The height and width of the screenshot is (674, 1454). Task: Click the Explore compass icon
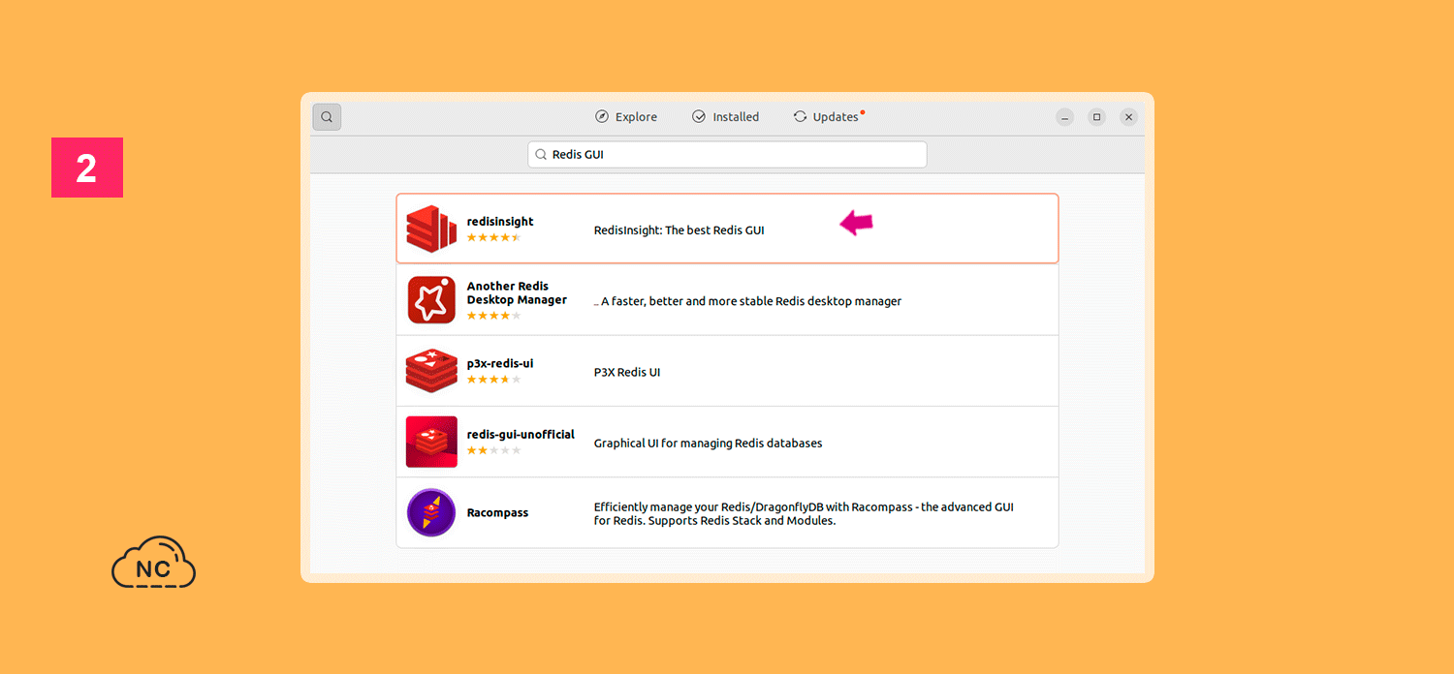coord(602,117)
